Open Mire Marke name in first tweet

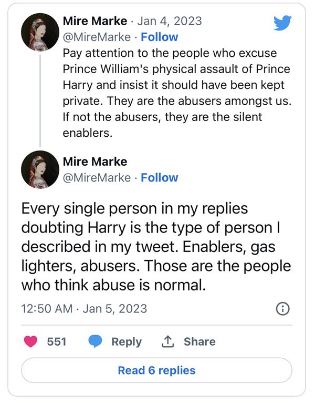coord(95,21)
